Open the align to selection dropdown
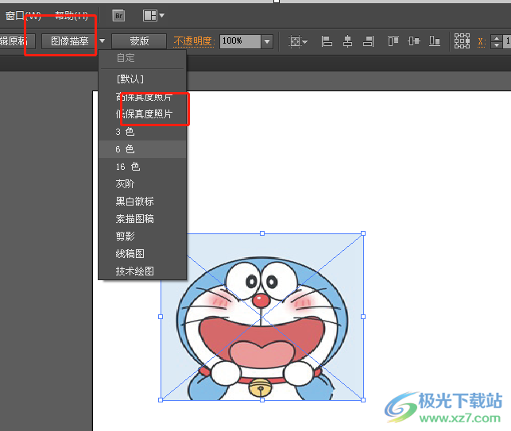The width and height of the screenshot is (511, 431). [x=298, y=41]
